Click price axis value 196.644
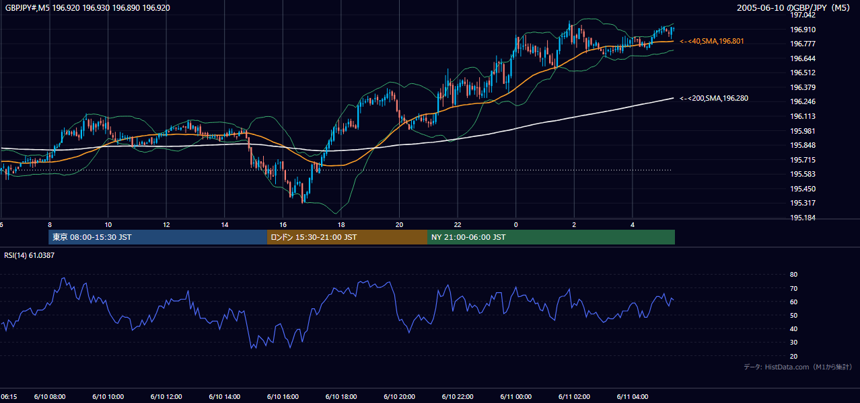This screenshot has width=860, height=403. point(803,58)
